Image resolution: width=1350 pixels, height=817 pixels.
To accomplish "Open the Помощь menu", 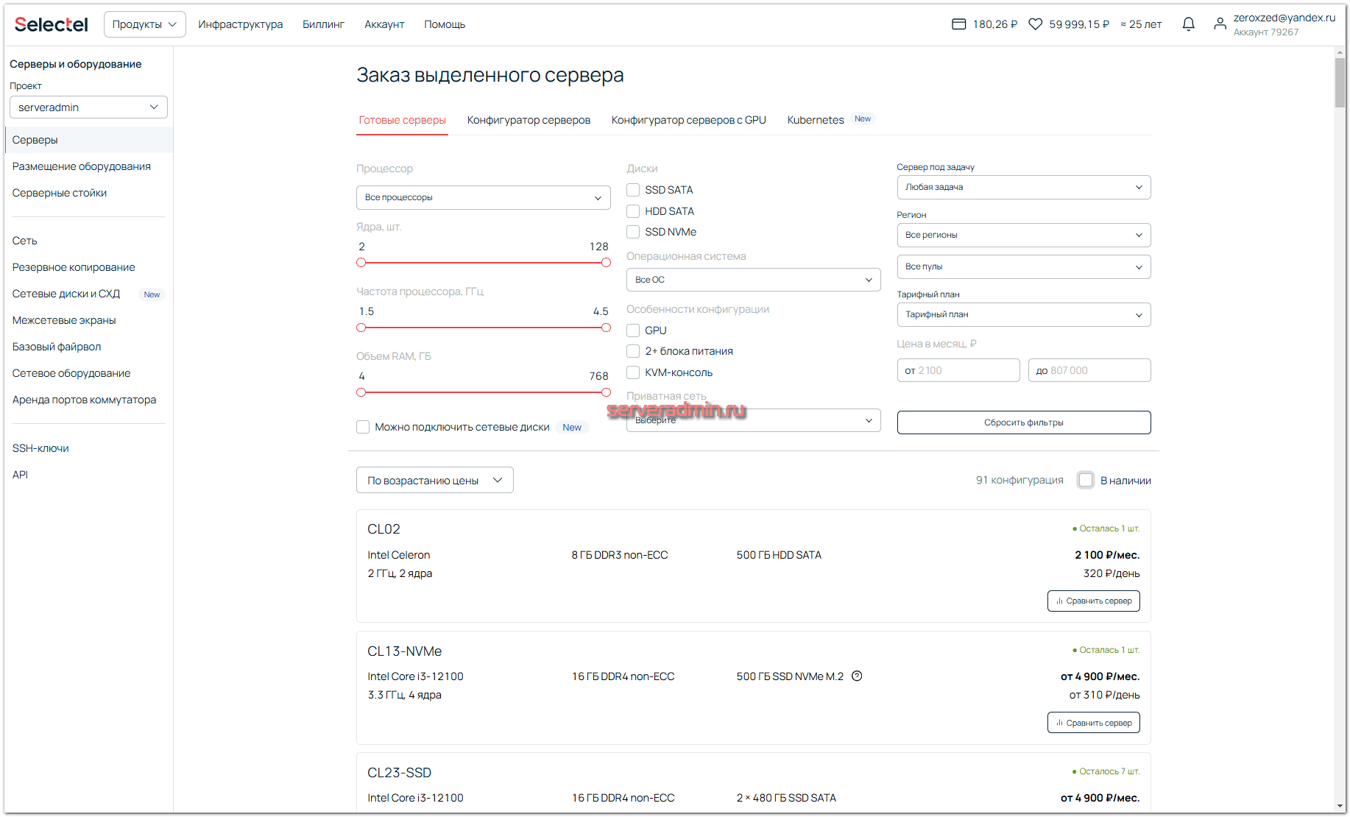I will point(445,24).
